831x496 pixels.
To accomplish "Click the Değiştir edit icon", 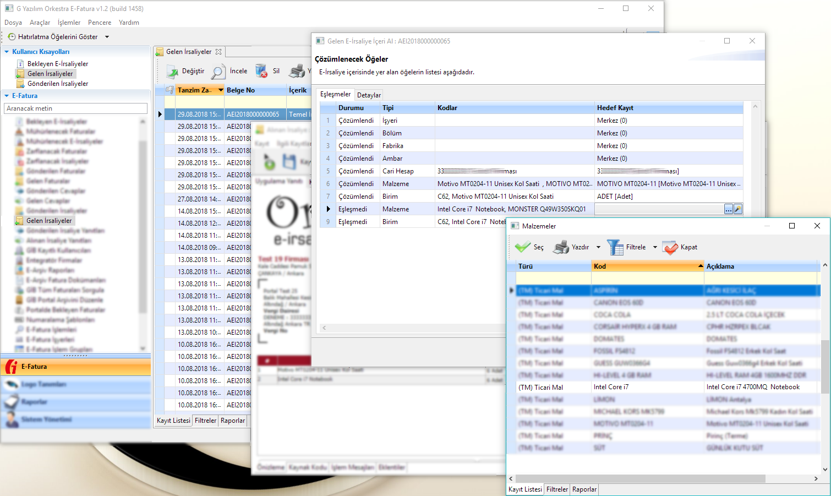I will (172, 71).
